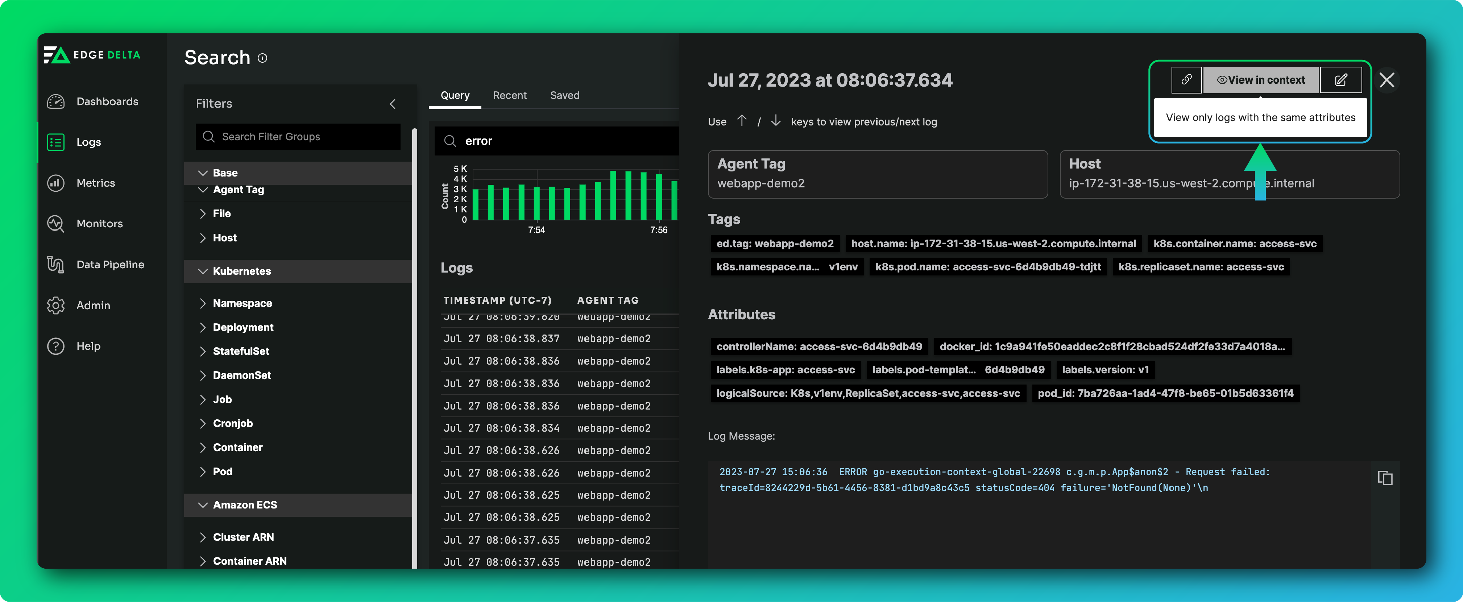Click the Metrics sidebar icon
The height and width of the screenshot is (602, 1463).
tap(56, 183)
